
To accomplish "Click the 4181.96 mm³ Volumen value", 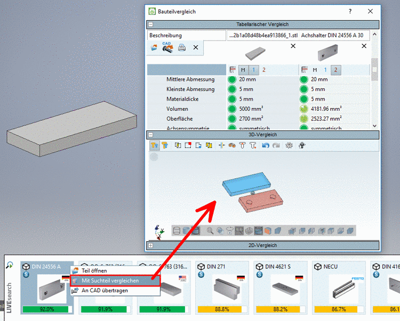I will (326, 109).
